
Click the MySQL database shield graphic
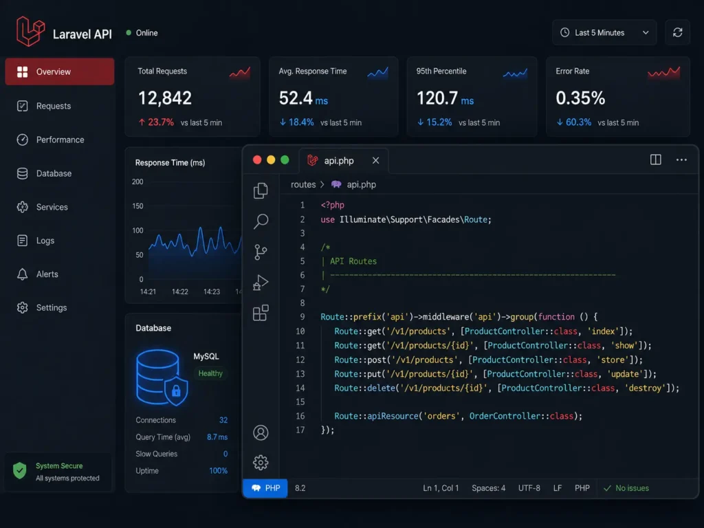[162, 377]
